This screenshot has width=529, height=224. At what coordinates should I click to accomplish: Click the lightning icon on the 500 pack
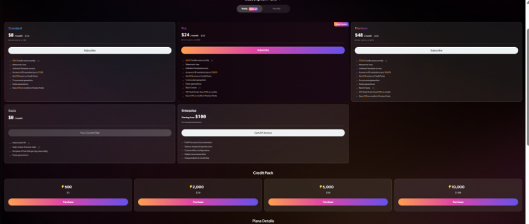(x=62, y=186)
